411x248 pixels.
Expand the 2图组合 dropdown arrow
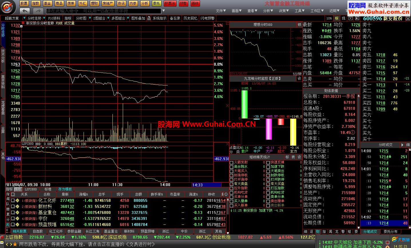[x=108, y=18]
